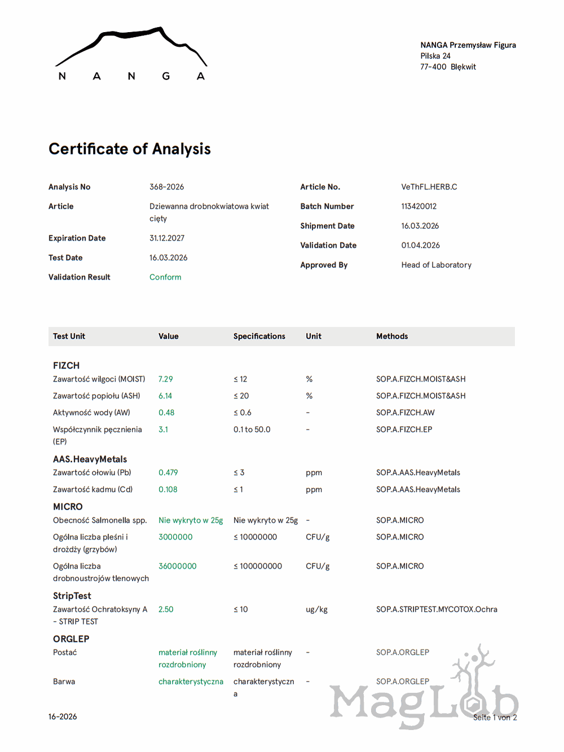
Task: Click footer reference 16-2026
Action: tap(63, 716)
